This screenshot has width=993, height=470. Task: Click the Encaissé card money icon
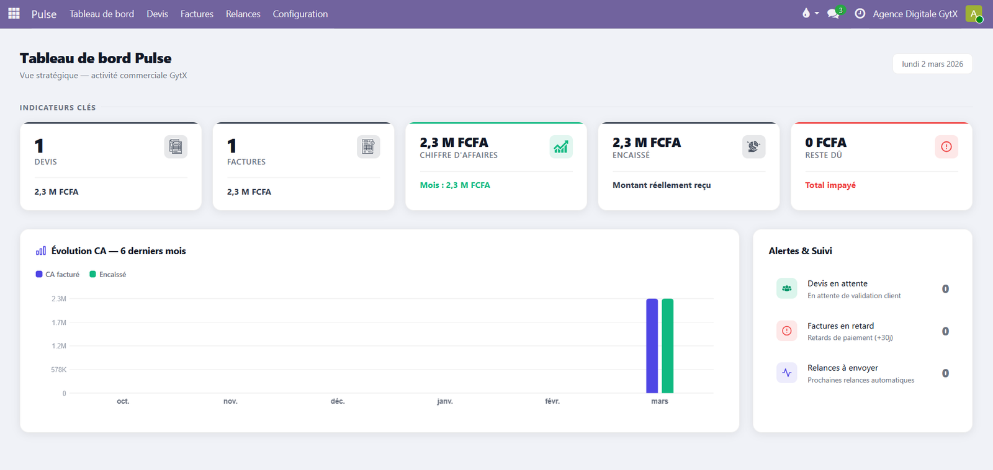click(x=753, y=147)
